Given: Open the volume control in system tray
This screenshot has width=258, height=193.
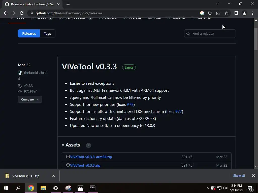Looking at the screenshot, I should pyautogui.click(x=225, y=188).
